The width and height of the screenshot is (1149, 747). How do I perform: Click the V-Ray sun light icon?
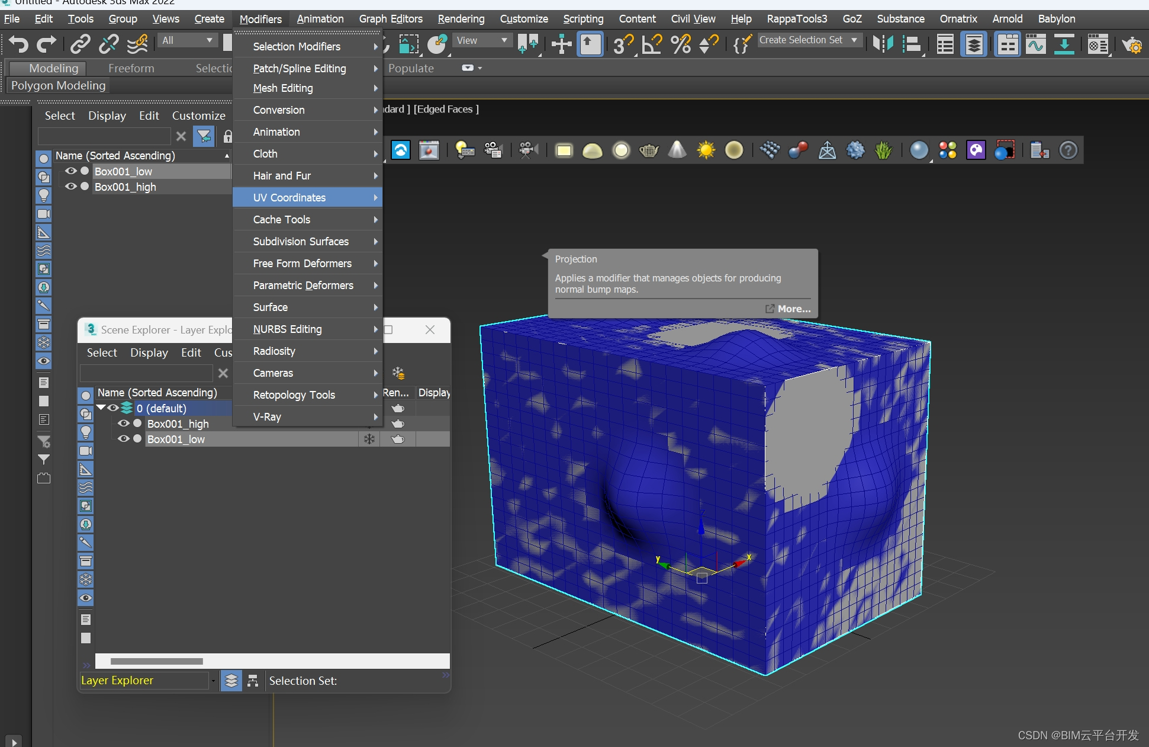706,150
